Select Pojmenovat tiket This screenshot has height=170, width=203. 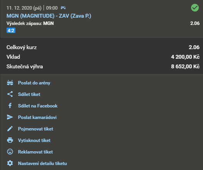pyautogui.click(x=35, y=129)
